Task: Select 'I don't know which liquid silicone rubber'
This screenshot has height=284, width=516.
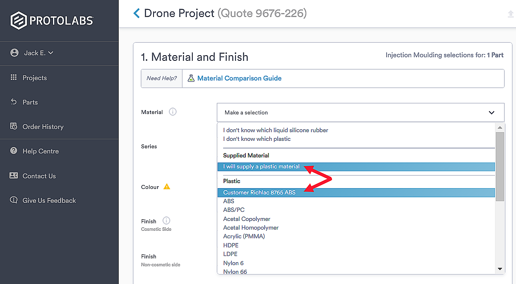Action: tap(276, 130)
